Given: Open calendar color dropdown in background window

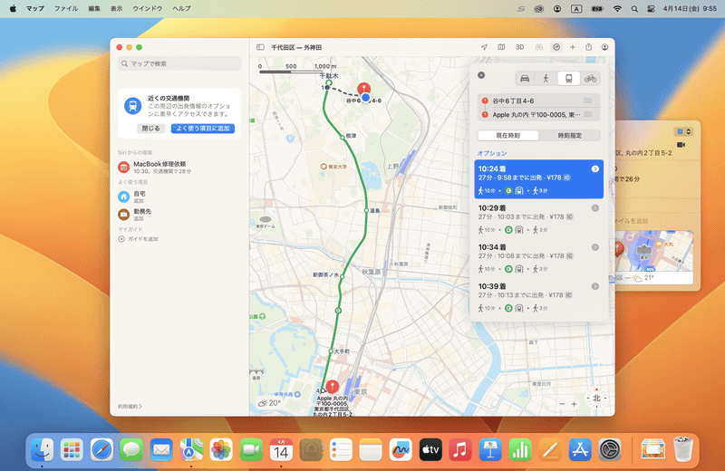Looking at the screenshot, I should click(683, 131).
